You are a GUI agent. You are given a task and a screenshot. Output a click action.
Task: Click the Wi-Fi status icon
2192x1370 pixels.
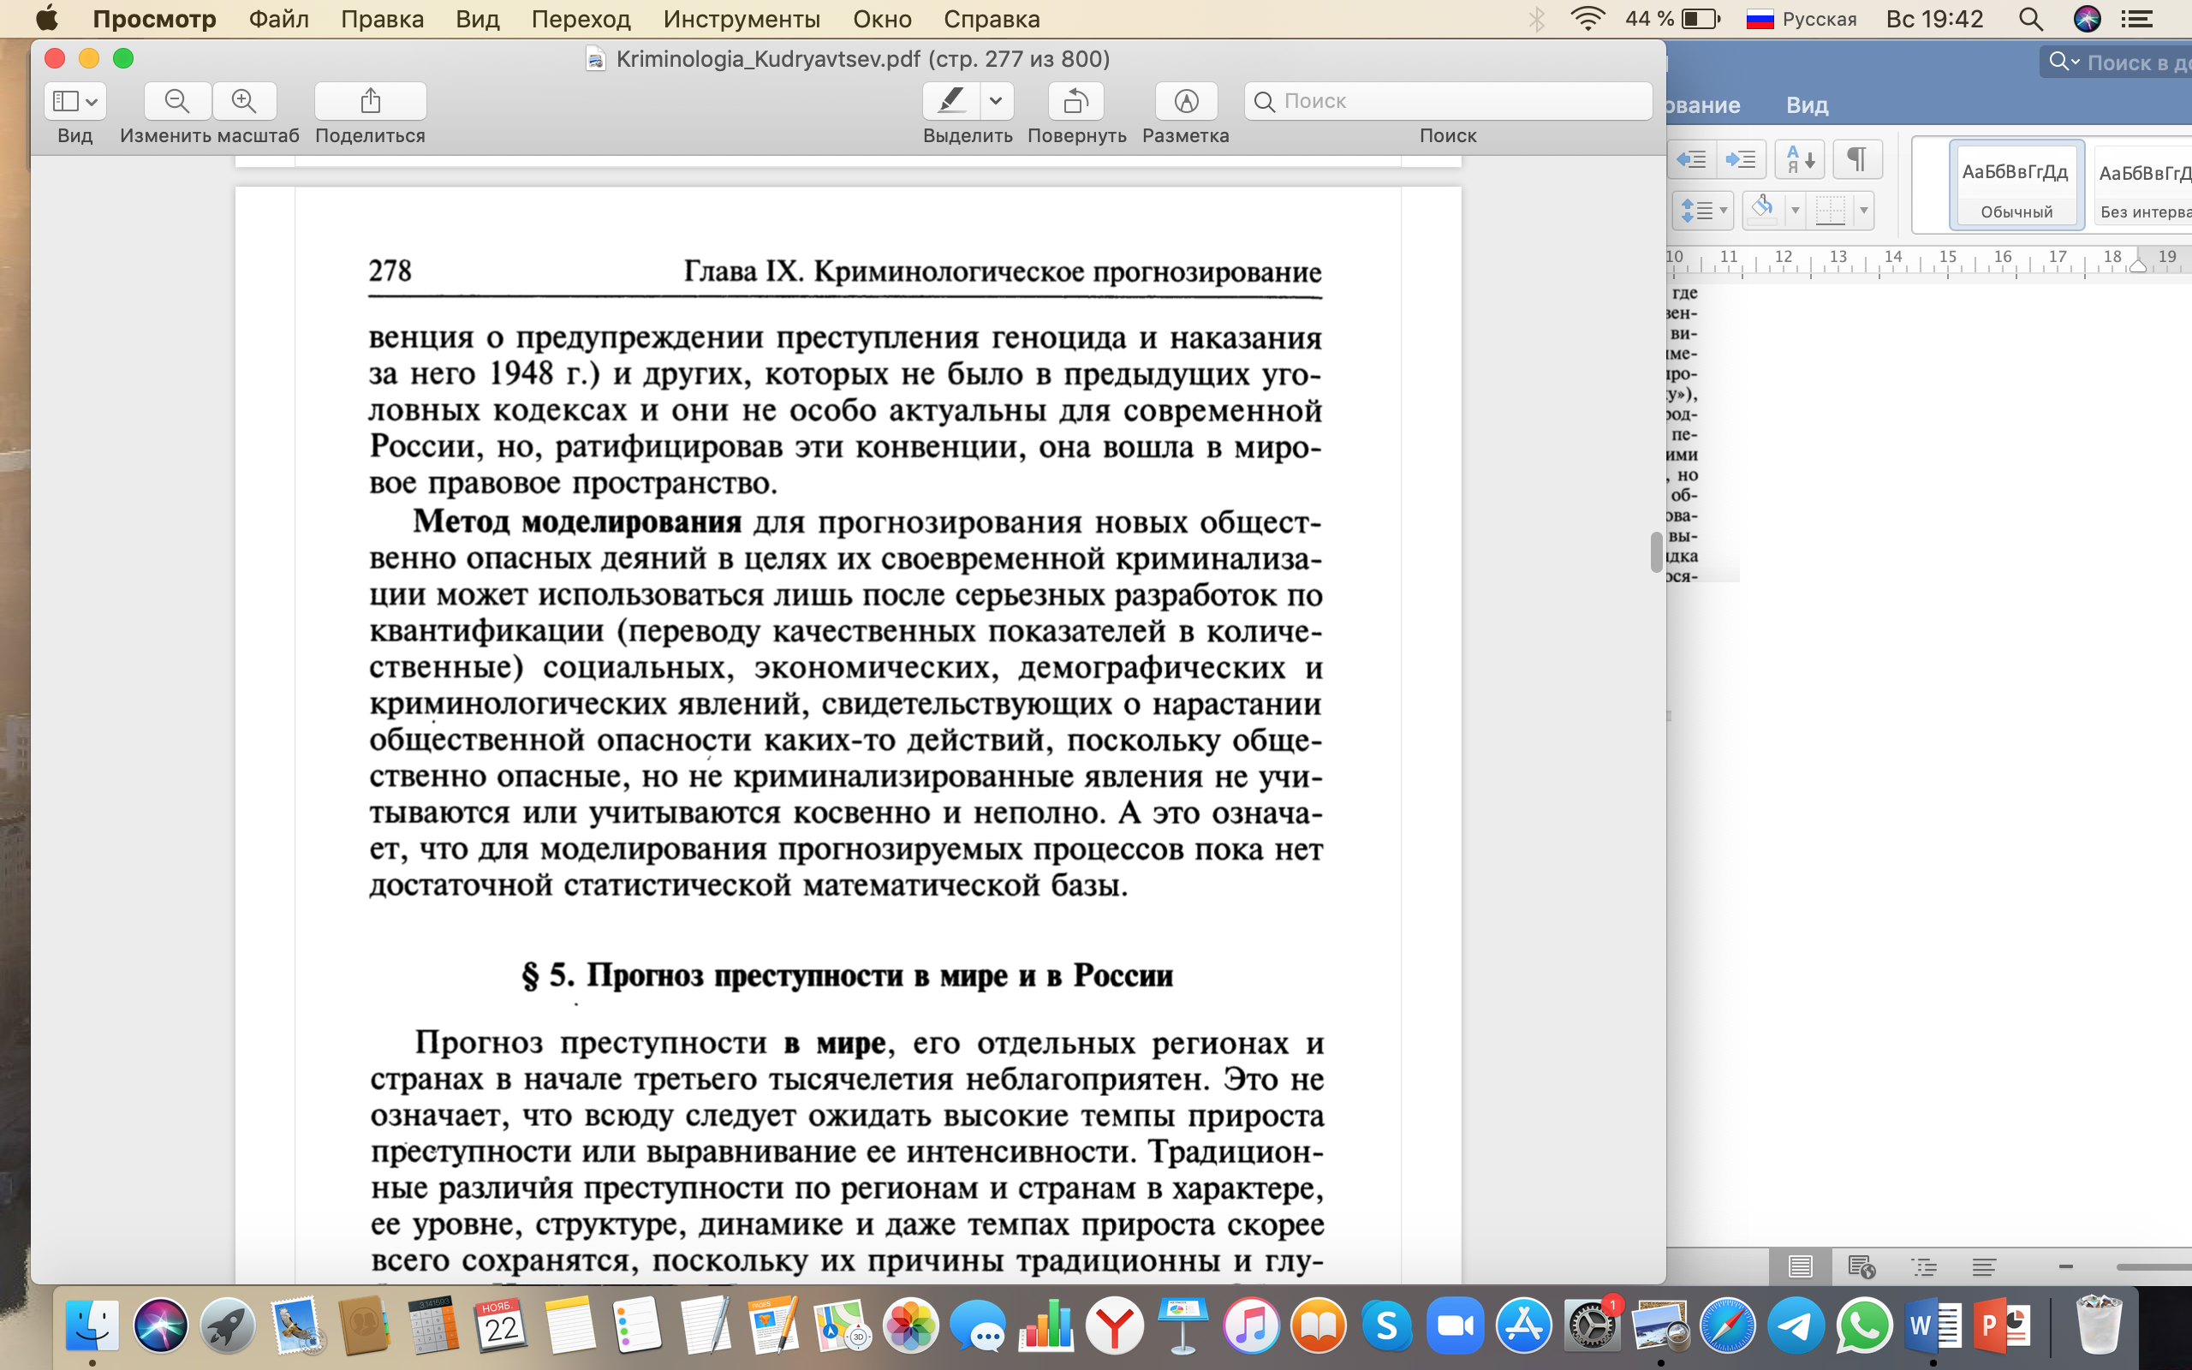pyautogui.click(x=1587, y=19)
